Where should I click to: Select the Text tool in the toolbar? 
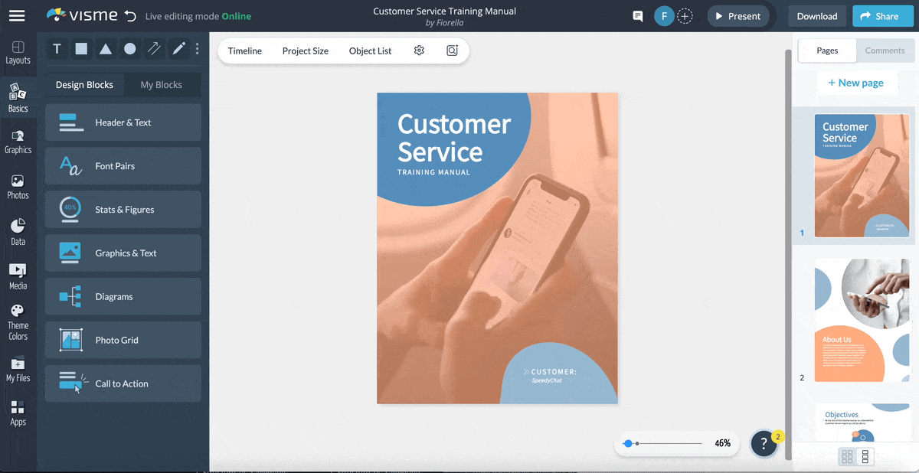pos(56,48)
